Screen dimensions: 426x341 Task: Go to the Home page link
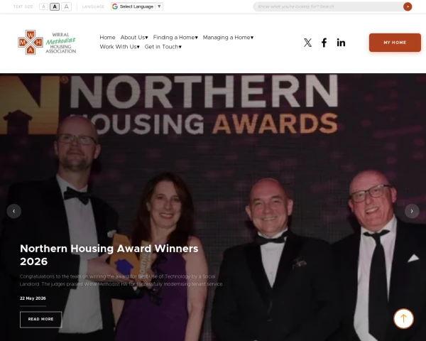click(108, 38)
